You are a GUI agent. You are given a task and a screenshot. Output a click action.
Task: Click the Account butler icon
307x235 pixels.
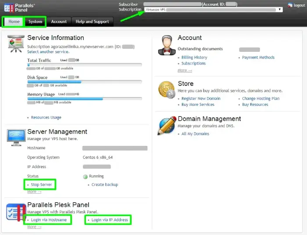click(167, 45)
